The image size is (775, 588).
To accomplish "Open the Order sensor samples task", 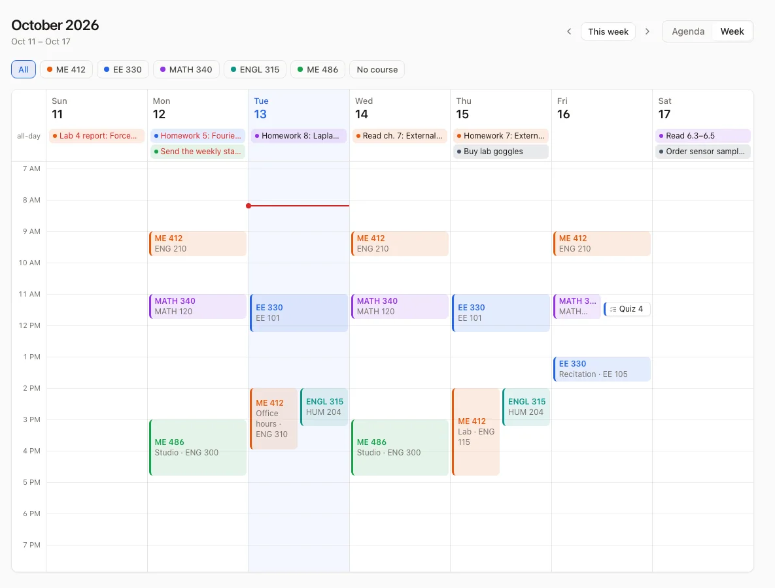I will pyautogui.click(x=703, y=152).
